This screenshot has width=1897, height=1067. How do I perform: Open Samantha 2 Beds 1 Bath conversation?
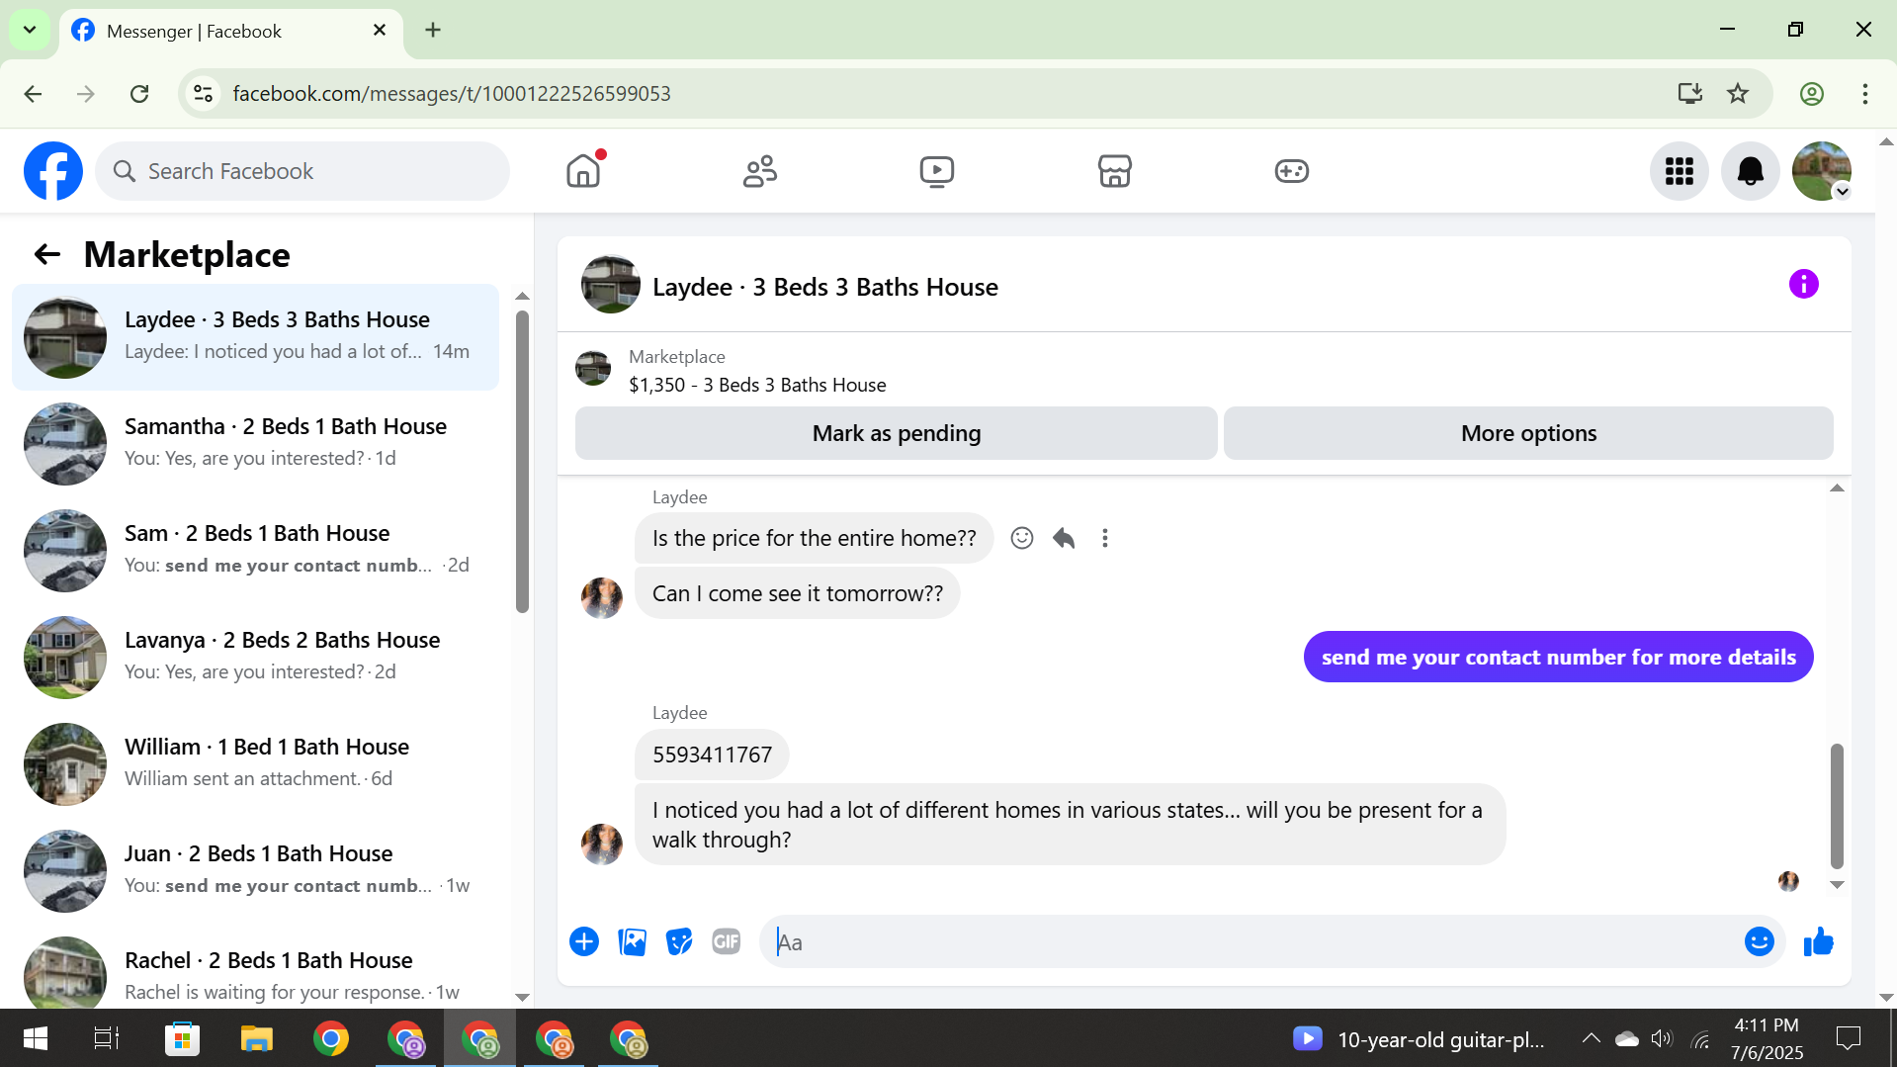[x=255, y=444]
